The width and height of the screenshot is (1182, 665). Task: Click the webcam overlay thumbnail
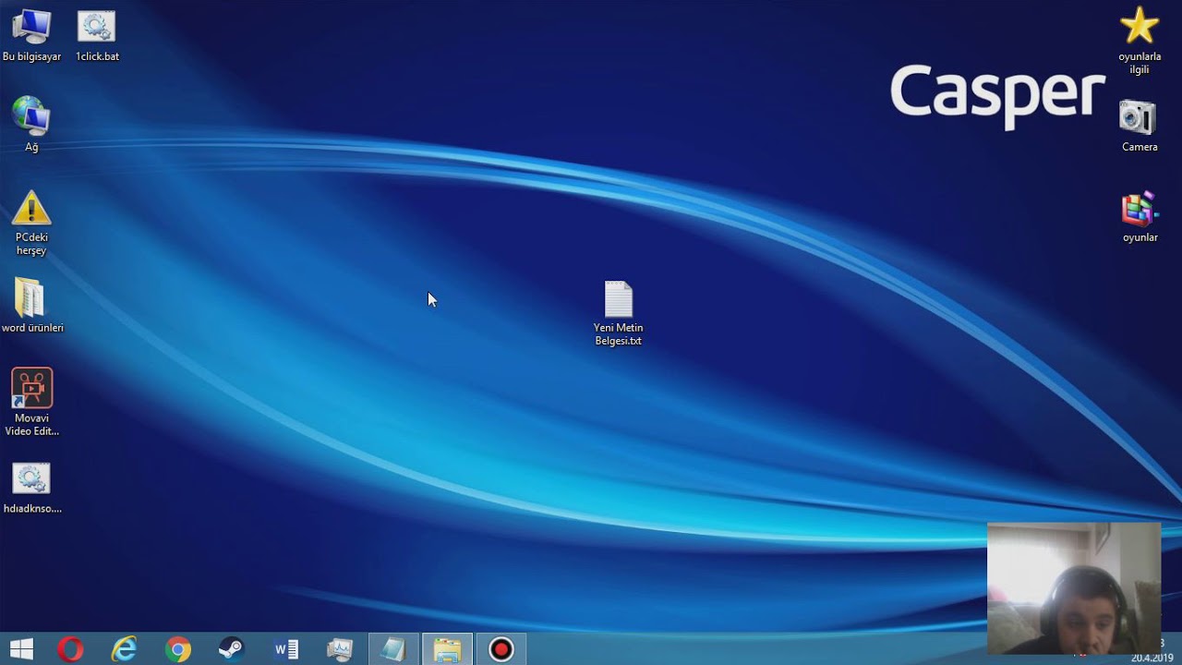point(1074,588)
